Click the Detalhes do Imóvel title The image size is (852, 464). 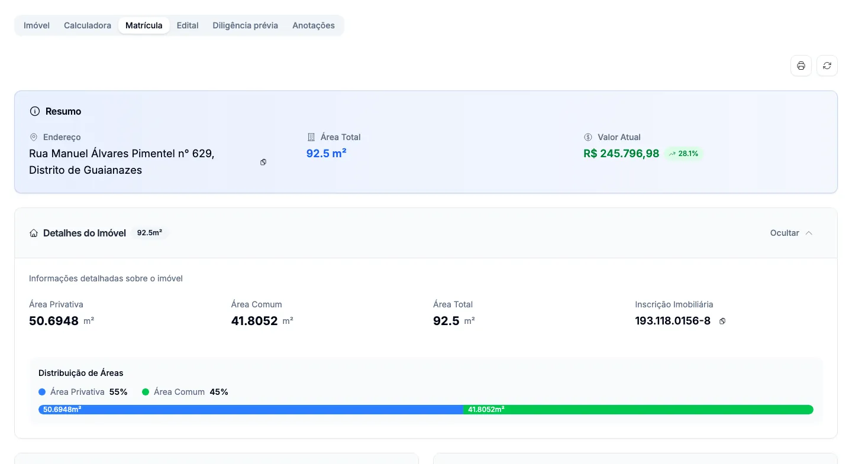pyautogui.click(x=85, y=233)
